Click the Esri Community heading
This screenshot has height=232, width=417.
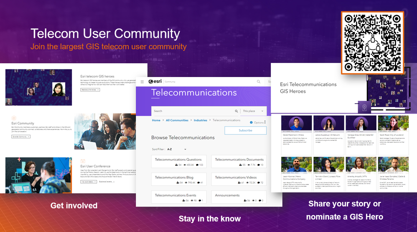[x=23, y=123]
